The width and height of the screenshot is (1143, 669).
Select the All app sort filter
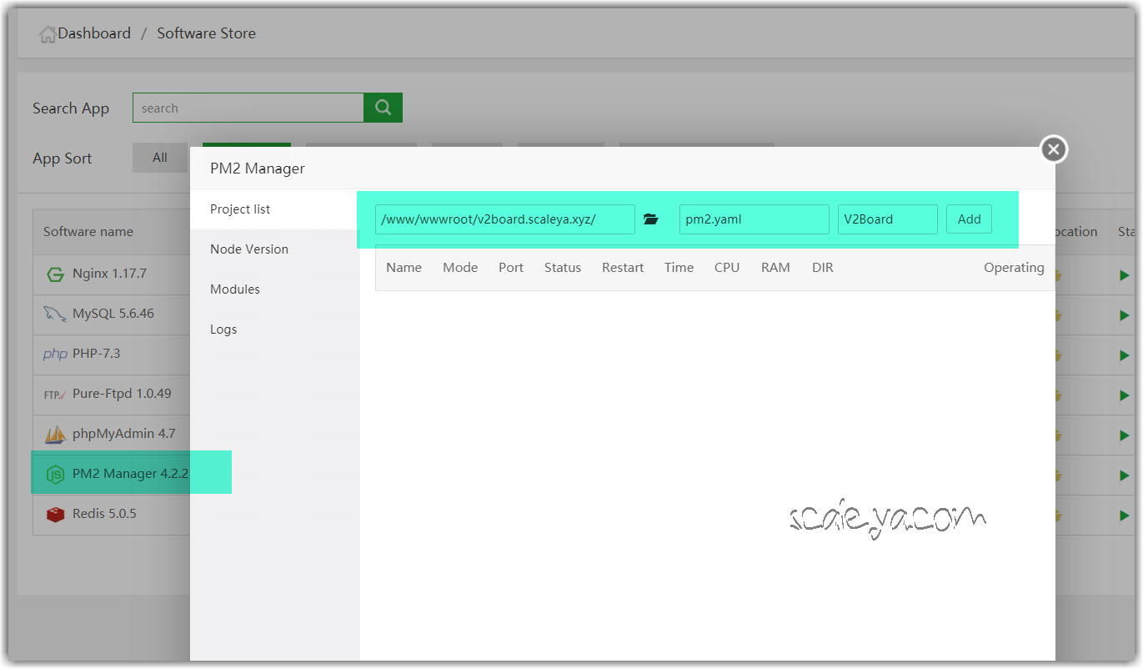click(159, 158)
